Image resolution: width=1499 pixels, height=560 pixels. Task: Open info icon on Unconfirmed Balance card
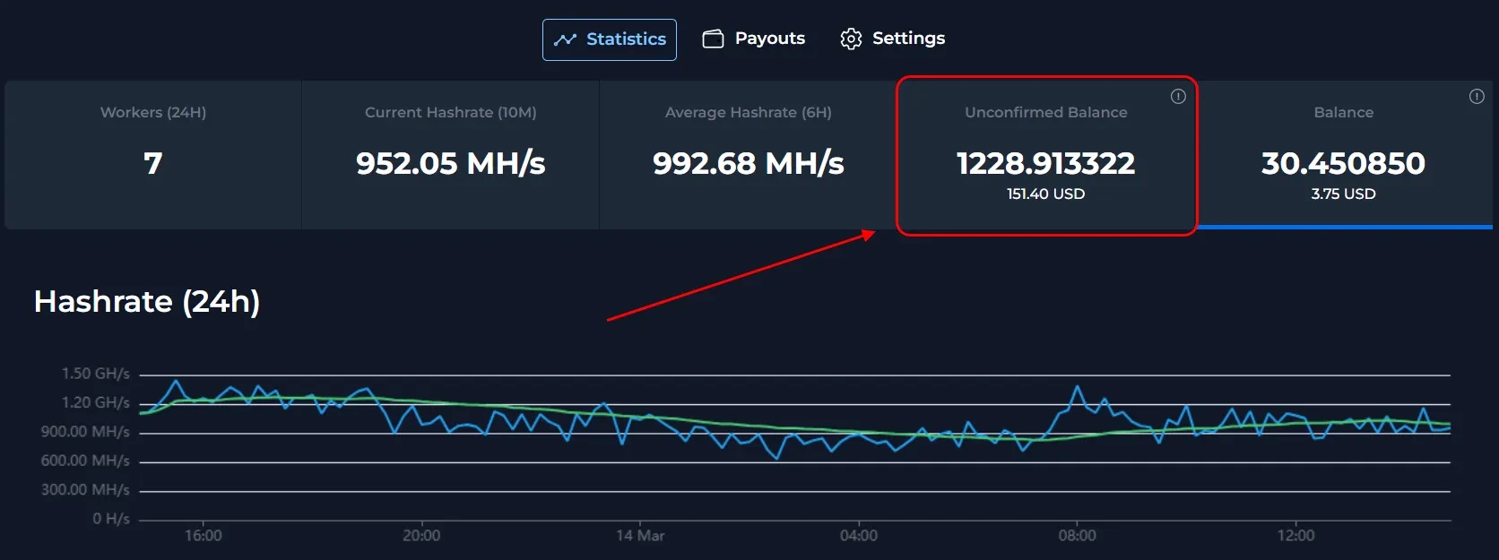(x=1178, y=97)
